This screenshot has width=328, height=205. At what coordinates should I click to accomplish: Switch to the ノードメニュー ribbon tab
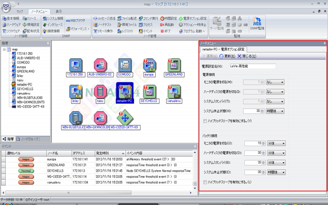point(39,12)
